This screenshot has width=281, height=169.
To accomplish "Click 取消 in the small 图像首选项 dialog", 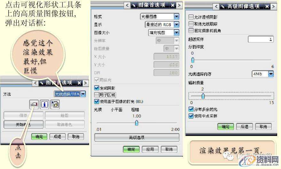I will [76, 137].
